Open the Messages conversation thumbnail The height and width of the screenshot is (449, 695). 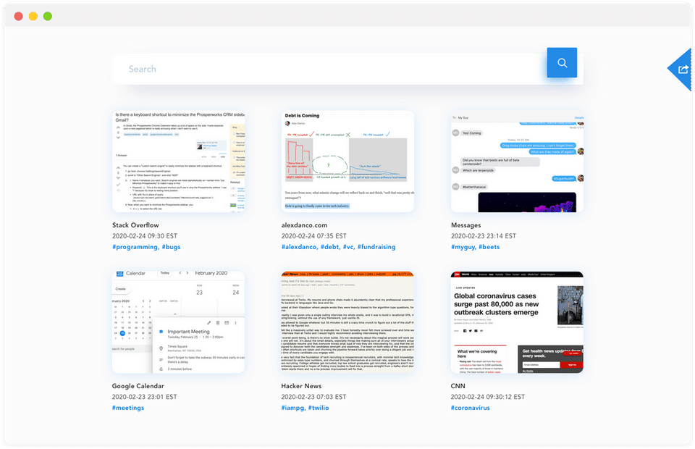(x=517, y=161)
